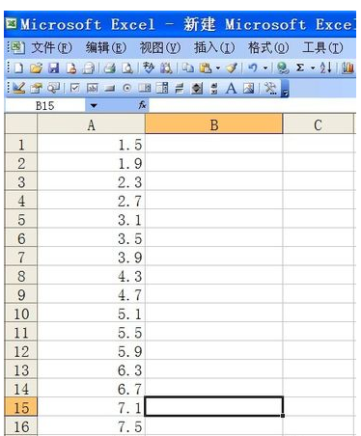Click the View Code icon
The image size is (361, 436).
click(x=54, y=88)
